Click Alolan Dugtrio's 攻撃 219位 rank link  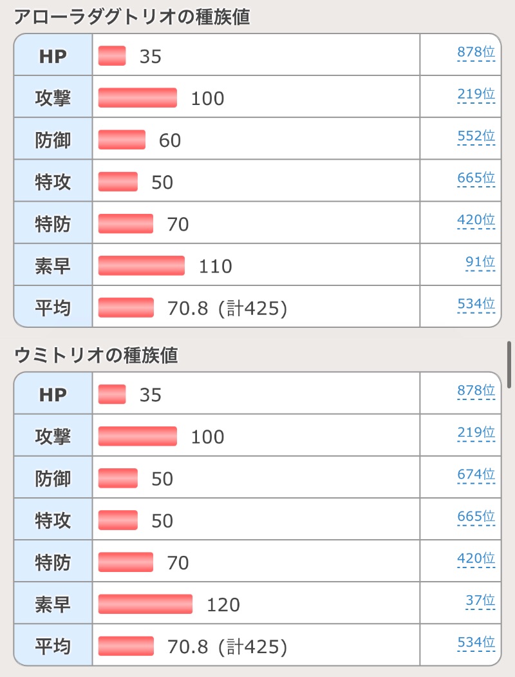[476, 95]
